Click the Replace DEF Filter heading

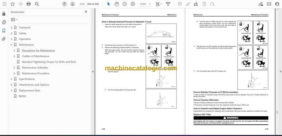pyautogui.click(x=202, y=114)
